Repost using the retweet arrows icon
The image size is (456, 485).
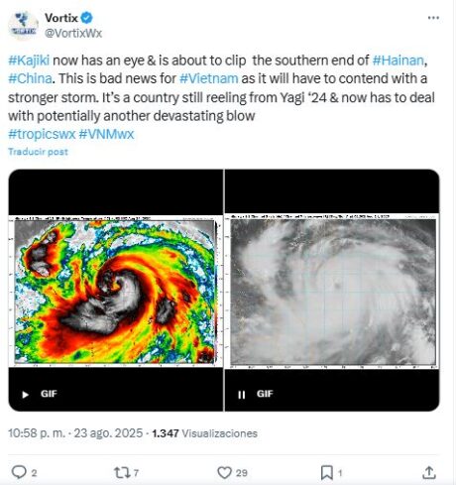[121, 472]
